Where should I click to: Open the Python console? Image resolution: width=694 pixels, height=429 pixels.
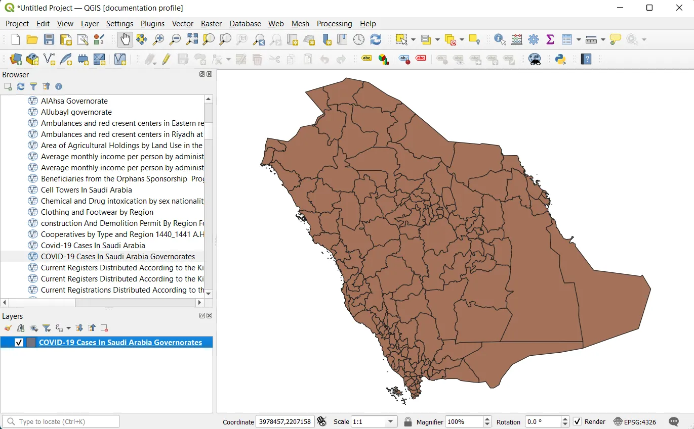point(560,59)
